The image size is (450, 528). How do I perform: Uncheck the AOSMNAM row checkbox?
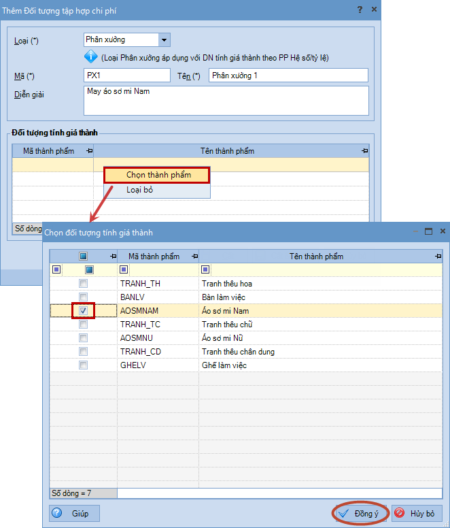click(83, 311)
